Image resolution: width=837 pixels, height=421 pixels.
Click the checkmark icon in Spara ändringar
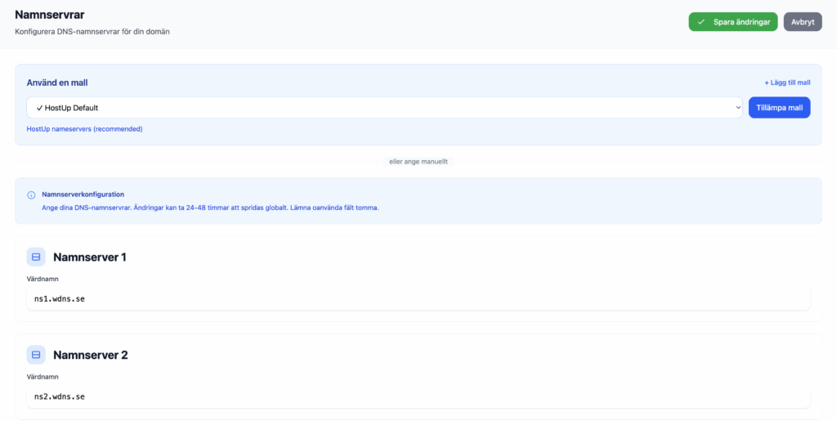click(700, 22)
